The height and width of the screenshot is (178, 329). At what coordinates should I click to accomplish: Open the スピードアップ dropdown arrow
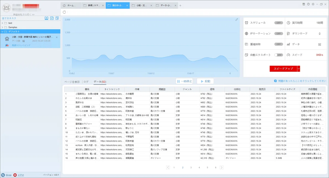pyautogui.click(x=299, y=68)
